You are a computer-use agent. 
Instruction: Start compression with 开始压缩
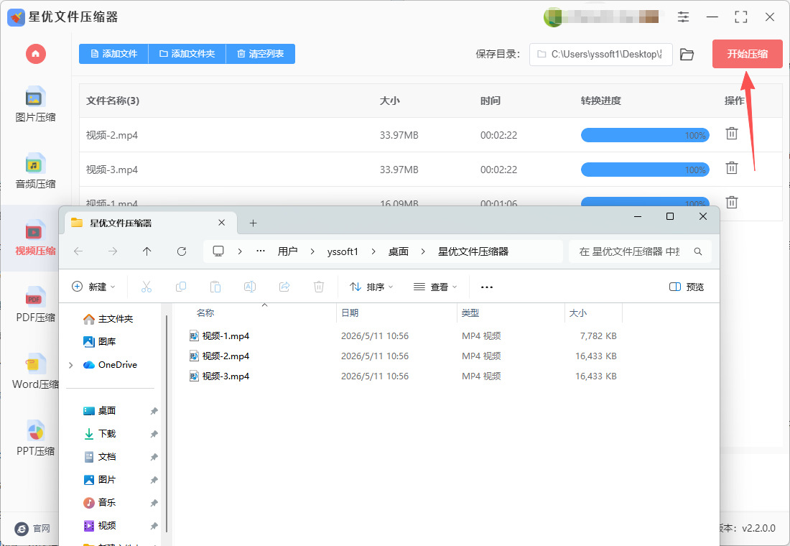(x=747, y=54)
